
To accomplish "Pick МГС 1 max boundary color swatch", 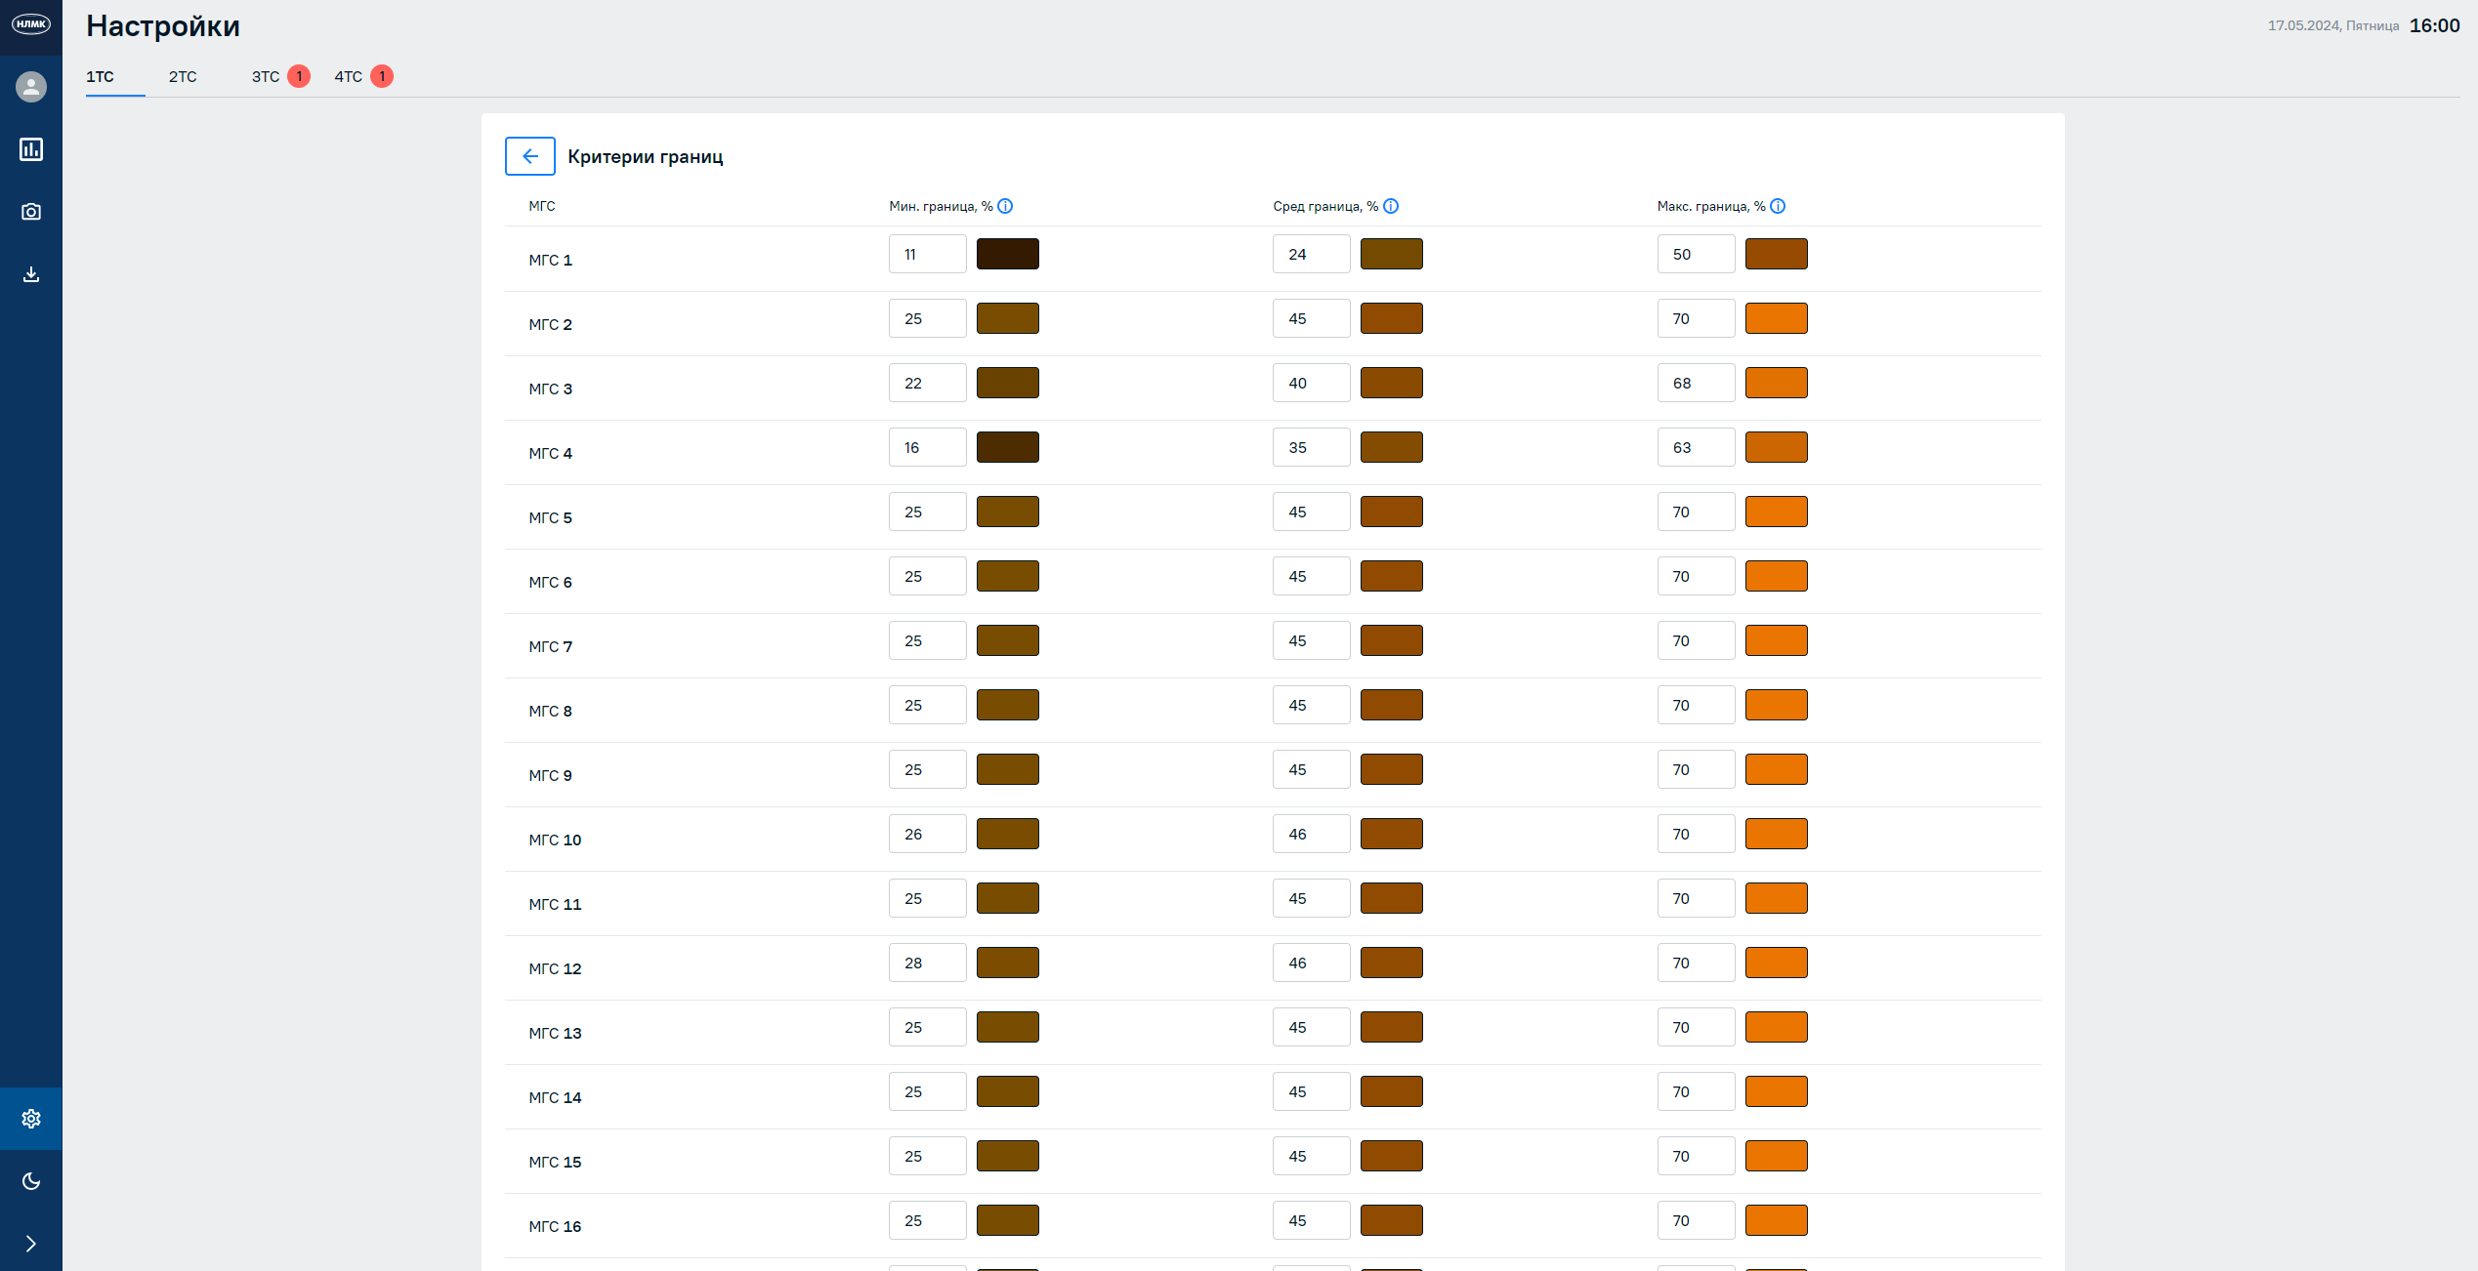I will [1777, 254].
